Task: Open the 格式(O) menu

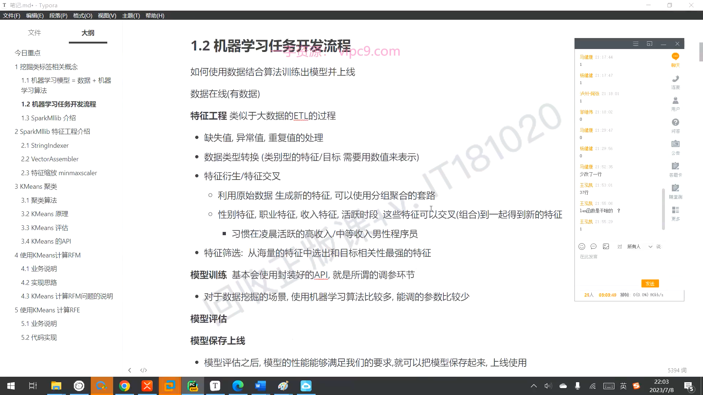Action: [x=82, y=15]
